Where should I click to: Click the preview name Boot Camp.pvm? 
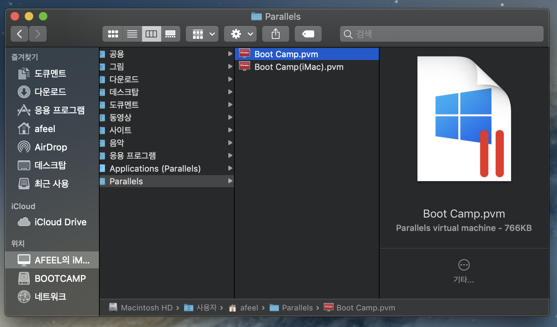pyautogui.click(x=464, y=214)
